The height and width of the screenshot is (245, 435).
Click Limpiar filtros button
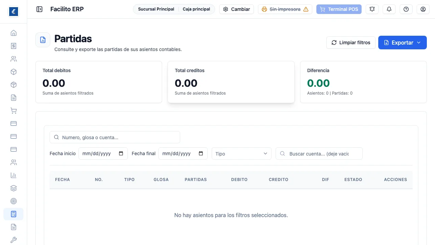pyautogui.click(x=351, y=43)
